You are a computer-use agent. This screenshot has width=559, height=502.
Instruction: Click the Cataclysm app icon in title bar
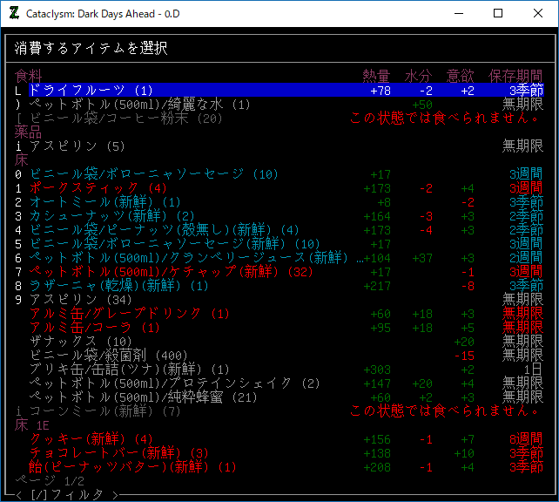(x=12, y=13)
